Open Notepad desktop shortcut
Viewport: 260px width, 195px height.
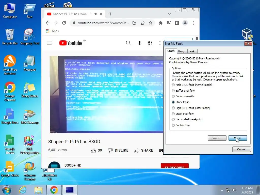tap(29, 63)
